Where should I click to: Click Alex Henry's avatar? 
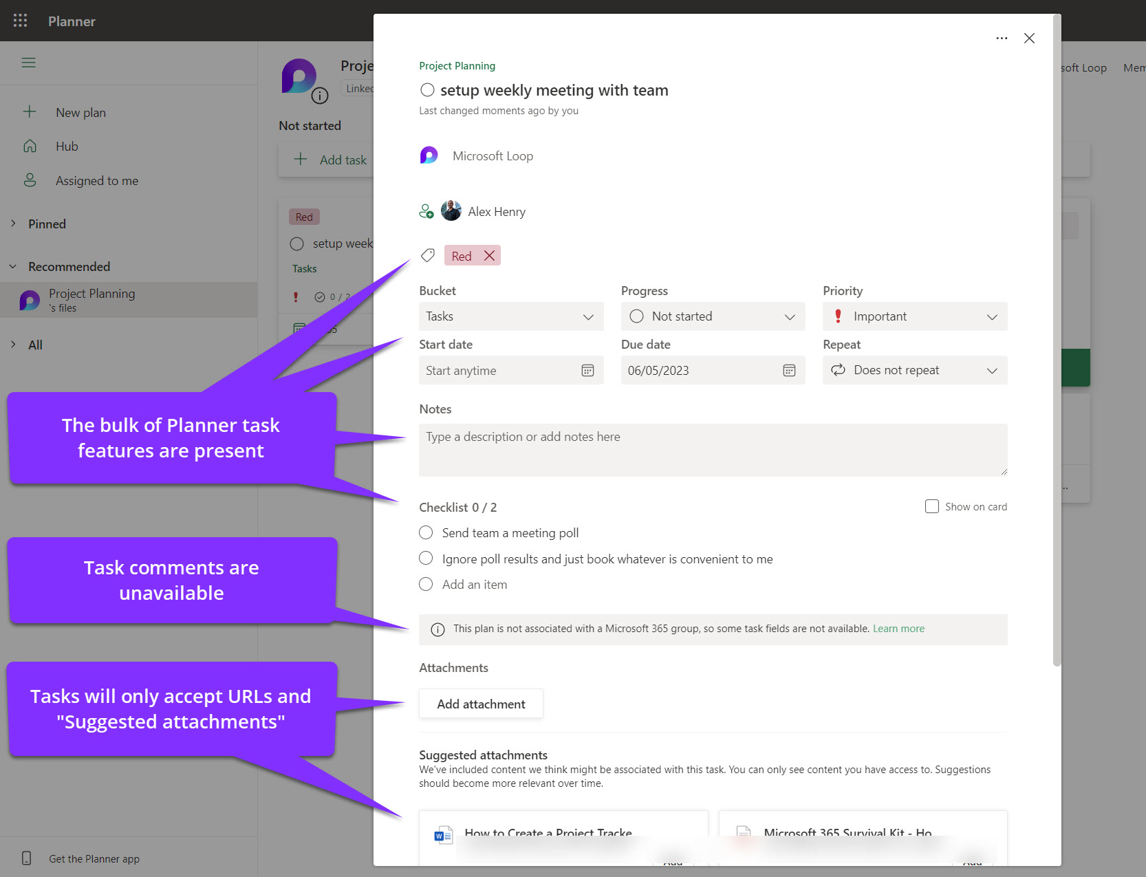coord(451,210)
